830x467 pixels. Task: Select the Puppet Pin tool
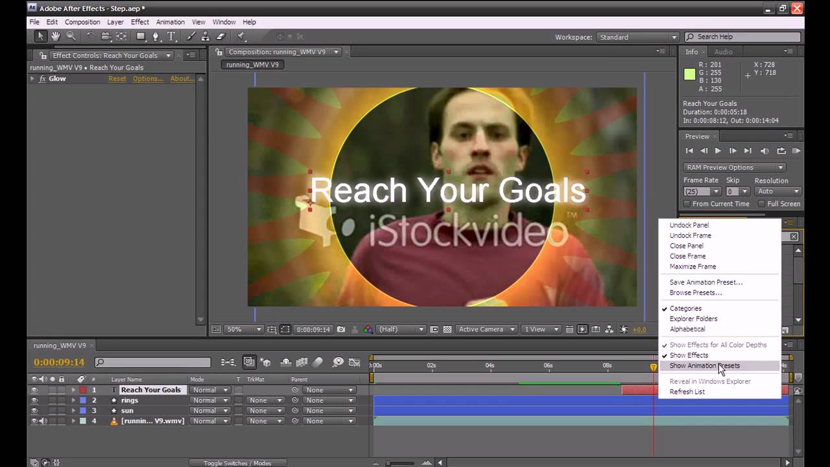coord(241,37)
